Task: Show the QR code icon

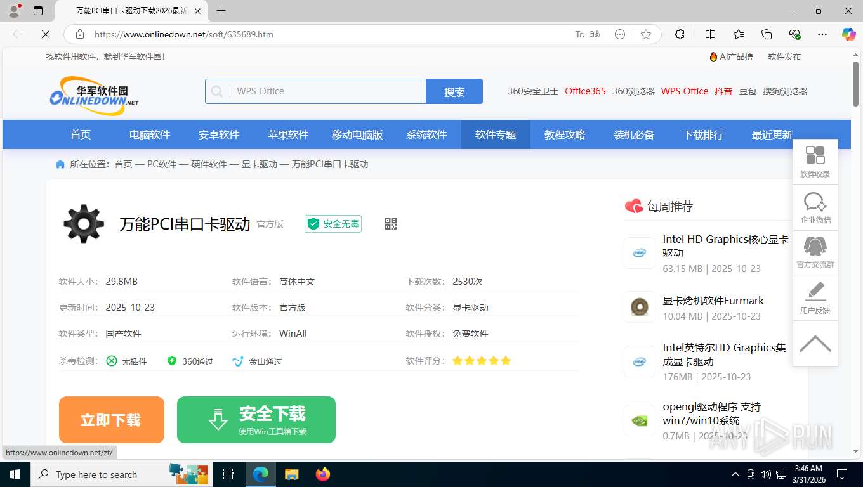Action: (391, 224)
